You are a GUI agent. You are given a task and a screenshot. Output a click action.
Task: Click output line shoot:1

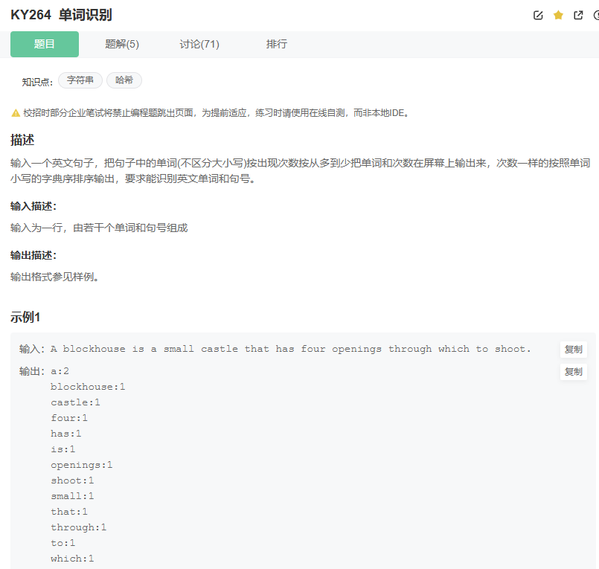(72, 480)
